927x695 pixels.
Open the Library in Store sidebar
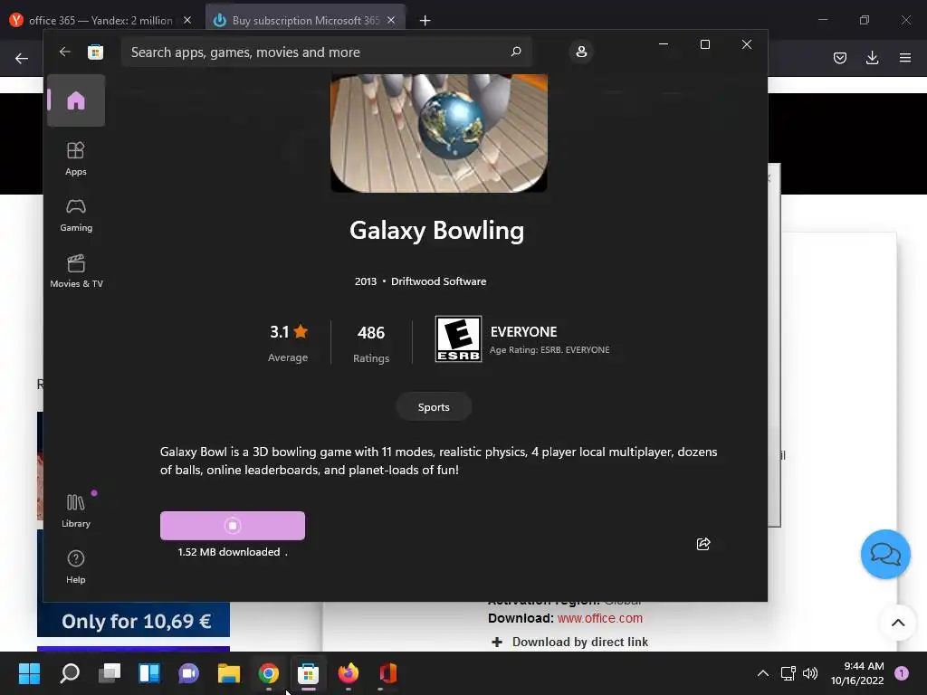tap(76, 511)
